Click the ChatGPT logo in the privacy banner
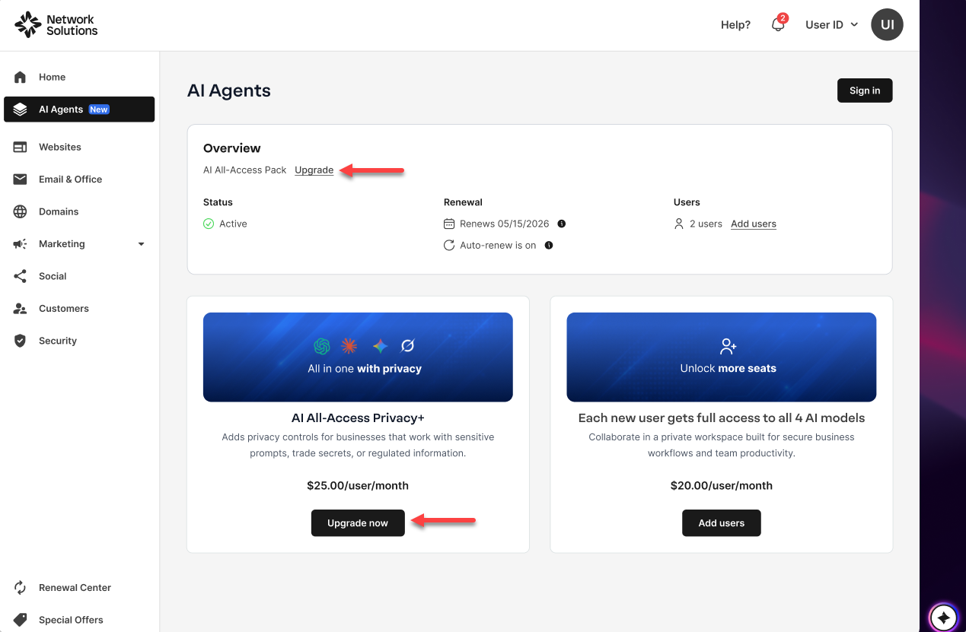The image size is (966, 632). (322, 346)
